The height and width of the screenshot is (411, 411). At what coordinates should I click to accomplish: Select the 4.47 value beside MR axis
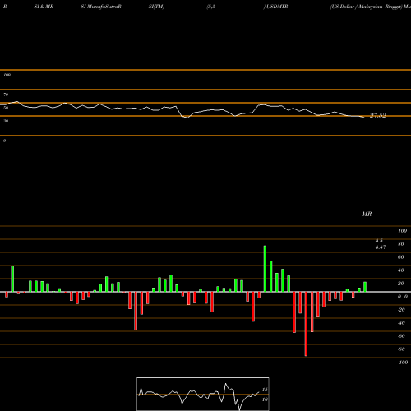(381, 247)
